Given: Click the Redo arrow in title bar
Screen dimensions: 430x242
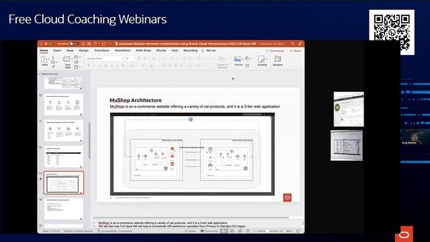Looking at the screenshot, I should pos(104,44).
